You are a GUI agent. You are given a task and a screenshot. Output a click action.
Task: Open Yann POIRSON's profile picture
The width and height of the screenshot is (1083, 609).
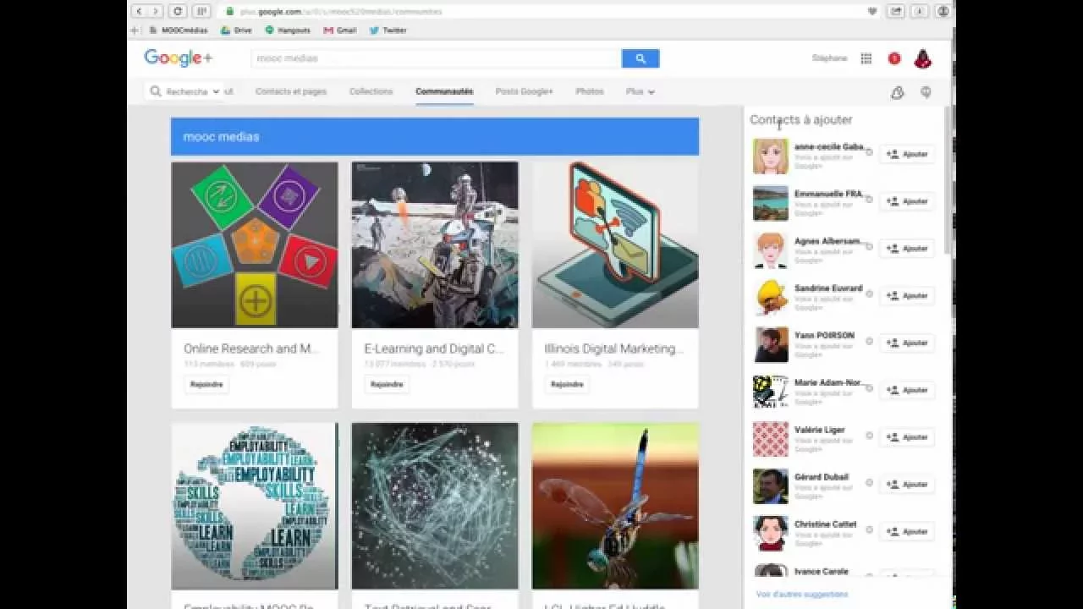771,344
